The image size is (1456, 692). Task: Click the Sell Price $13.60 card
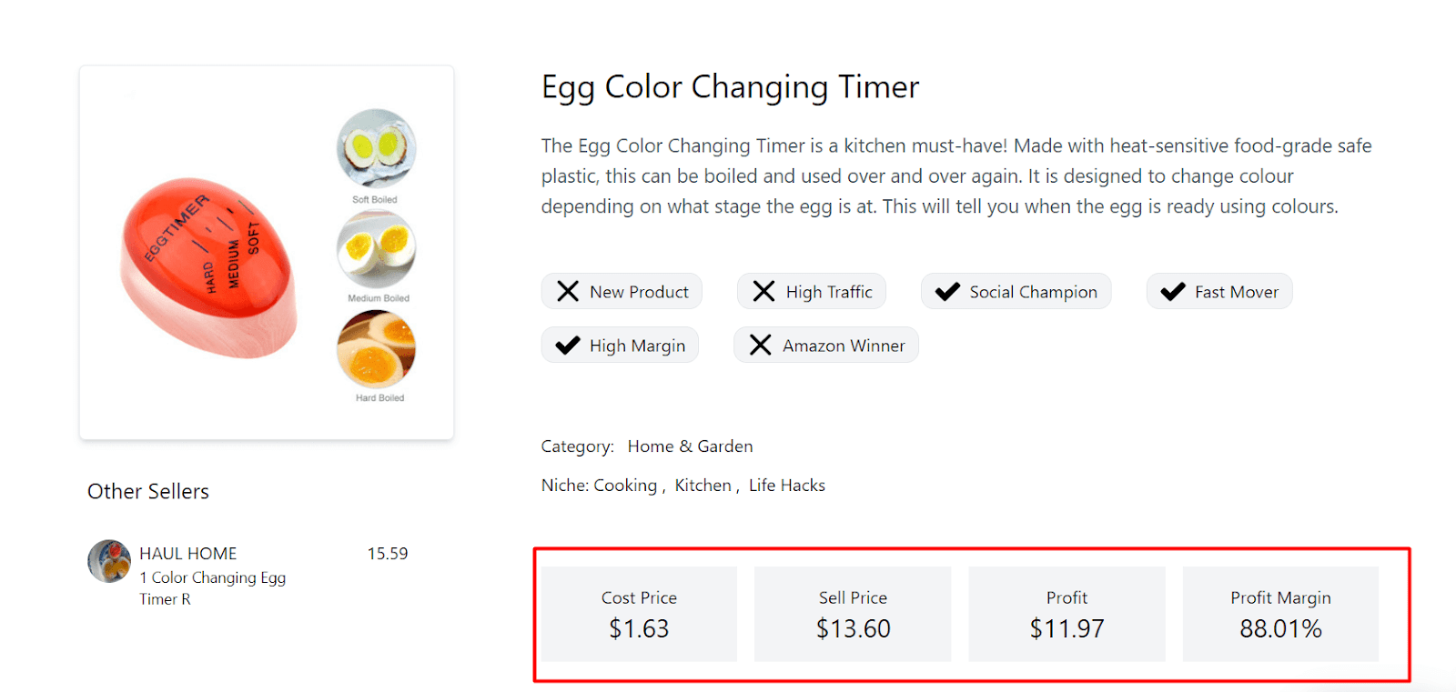853,614
